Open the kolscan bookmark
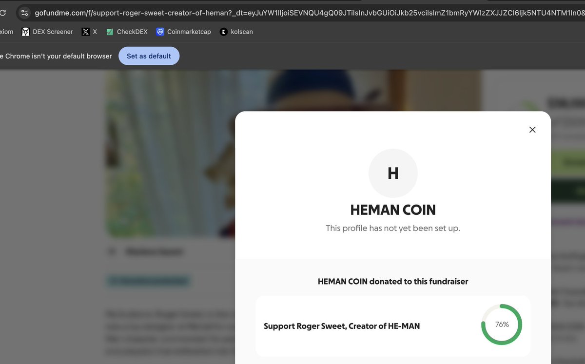The image size is (585, 364). pos(236,32)
